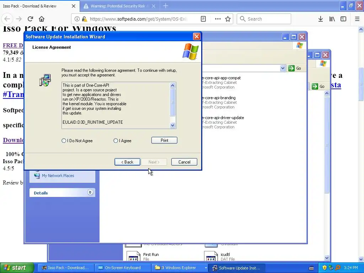The width and height of the screenshot is (364, 273).
Task: Click Go button in rear Explorer window
Action: [x=318, y=86]
